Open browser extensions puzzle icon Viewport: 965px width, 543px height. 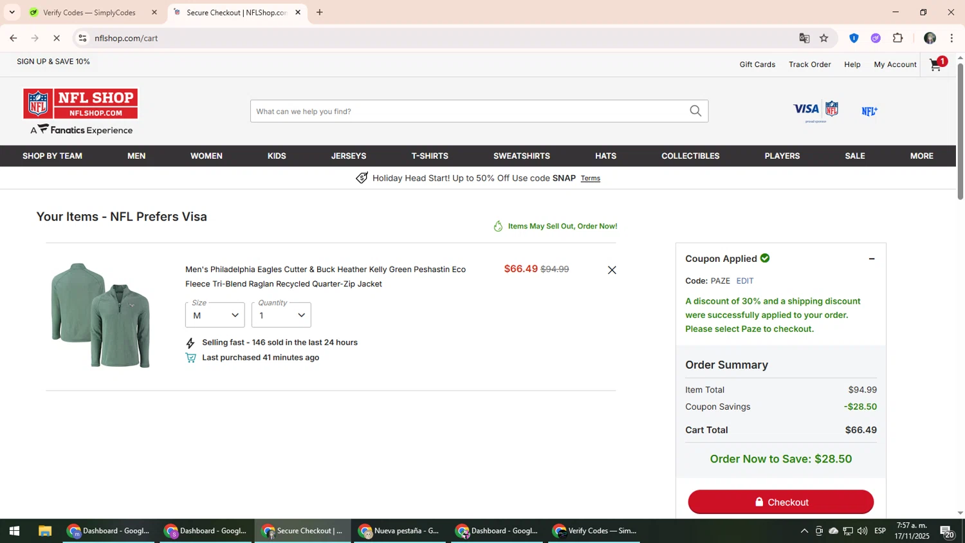pyautogui.click(x=898, y=38)
